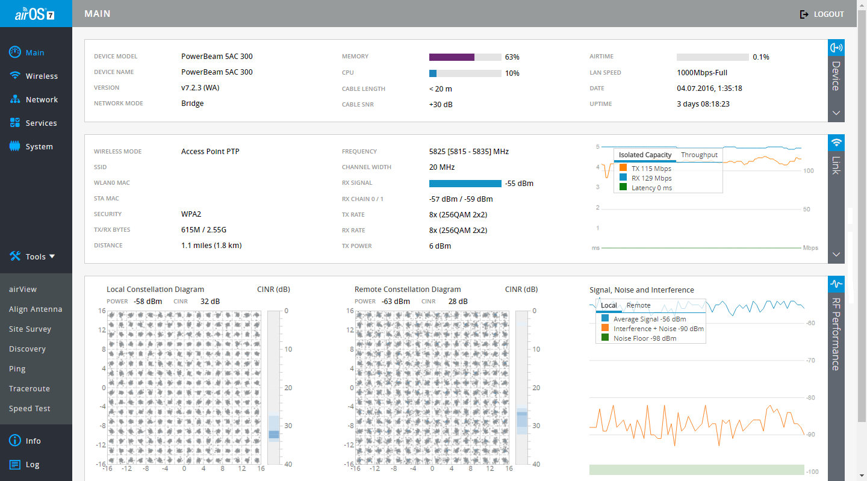The width and height of the screenshot is (867, 481).
Task: Click the '1000Mbps-Full' LAN speed value
Action: coord(702,73)
